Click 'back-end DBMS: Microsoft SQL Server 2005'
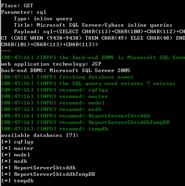This screenshot has width=185, height=186. tap(66, 71)
